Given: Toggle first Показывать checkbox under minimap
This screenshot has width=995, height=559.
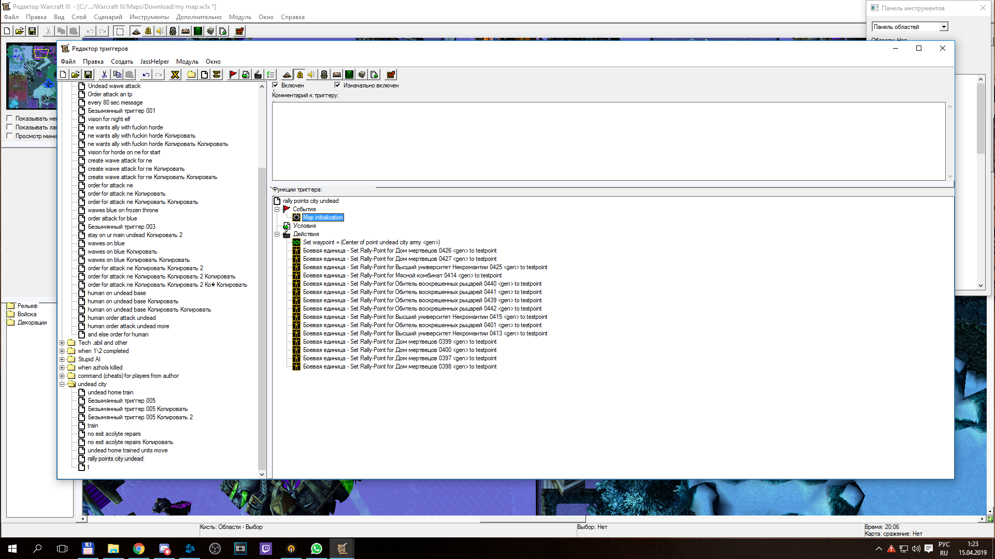Looking at the screenshot, I should (9, 119).
